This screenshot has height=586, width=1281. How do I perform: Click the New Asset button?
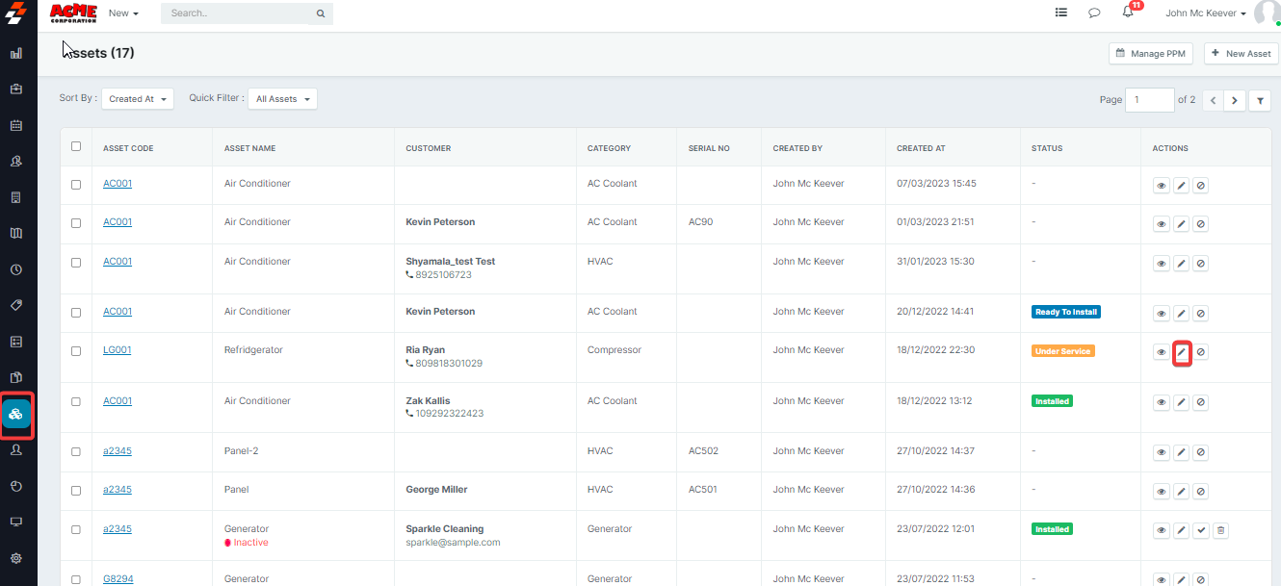[1241, 54]
